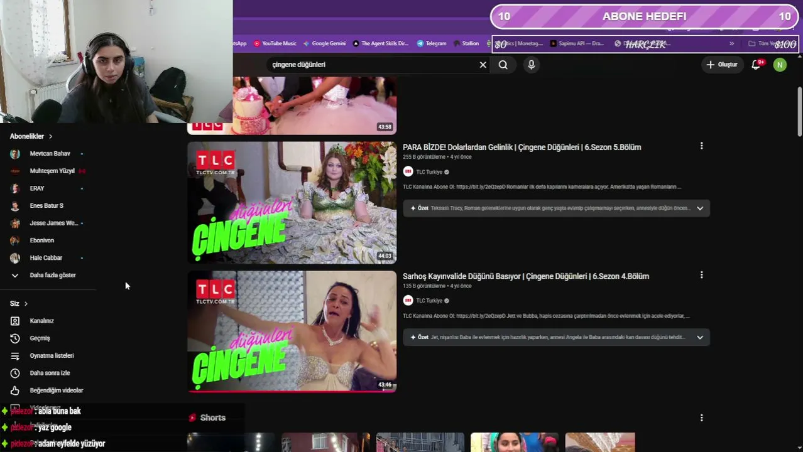Screen dimensions: 803x452
Task: Open Telegram bookmark
Action: (x=431, y=43)
